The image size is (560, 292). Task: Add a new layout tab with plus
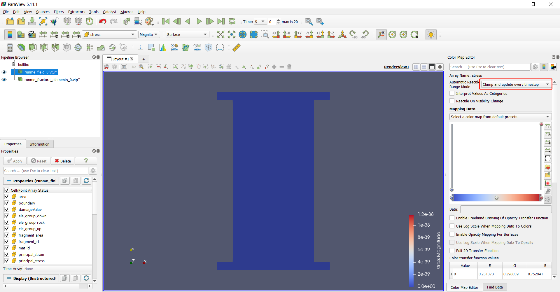tap(143, 59)
